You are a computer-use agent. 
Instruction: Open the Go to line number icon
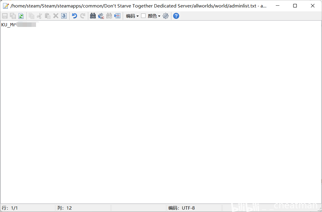click(117, 16)
